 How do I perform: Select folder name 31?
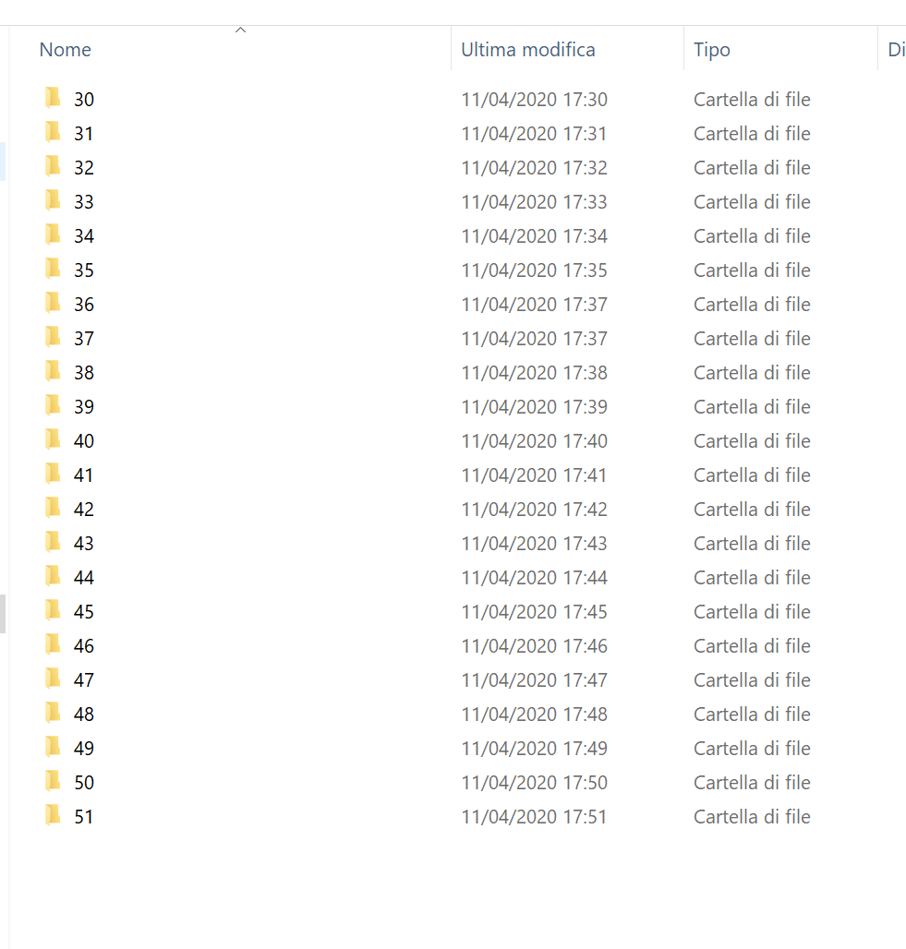(x=83, y=133)
